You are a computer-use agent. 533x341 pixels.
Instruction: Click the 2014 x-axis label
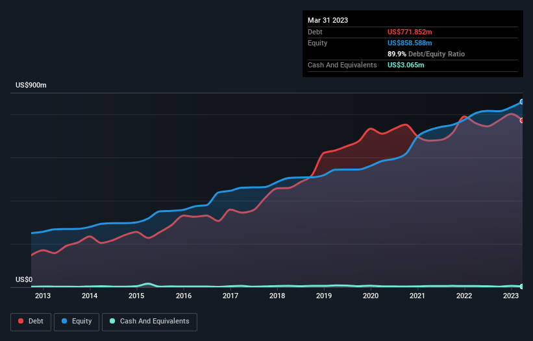(90, 296)
